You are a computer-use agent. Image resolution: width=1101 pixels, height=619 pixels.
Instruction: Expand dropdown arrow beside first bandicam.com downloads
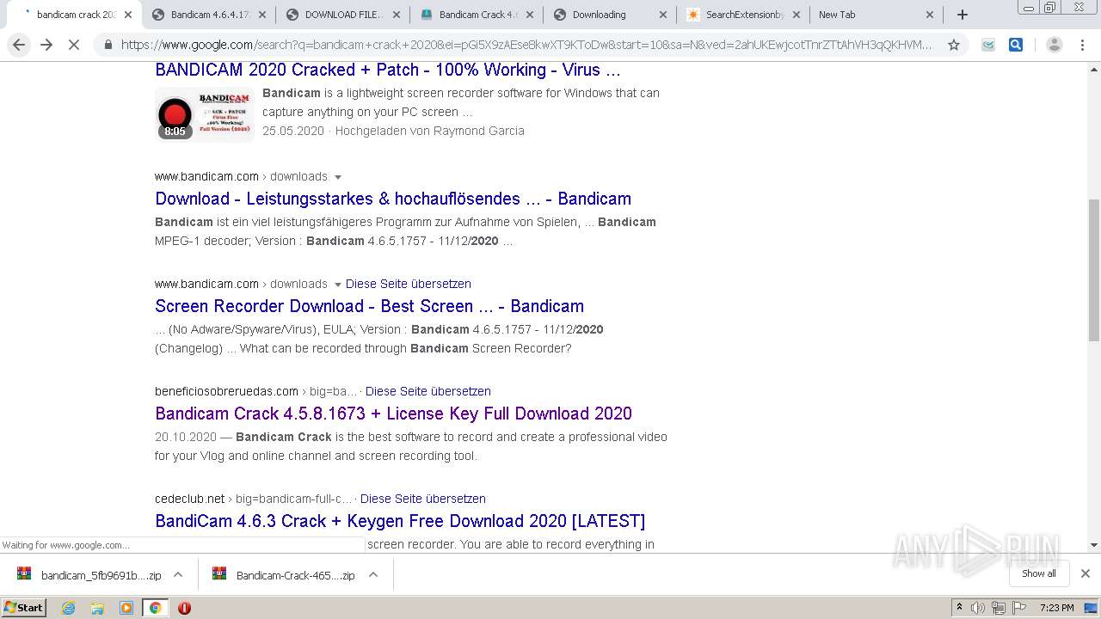(337, 177)
